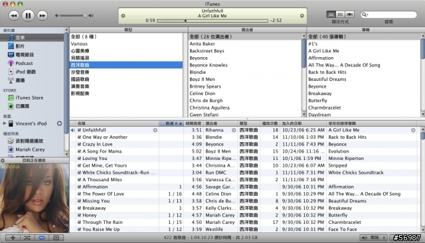Uncheck the A Song For Mama checkbox
Image resolution: width=425 pixels, height=243 pixels.
(x=80, y=151)
